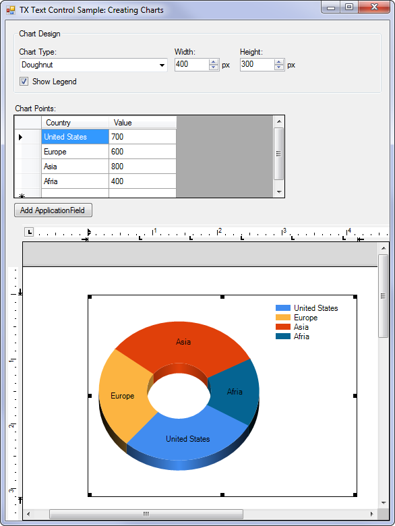Click the first-line indent marker on ruler
Viewport: 395px width, 526px height.
89,231
